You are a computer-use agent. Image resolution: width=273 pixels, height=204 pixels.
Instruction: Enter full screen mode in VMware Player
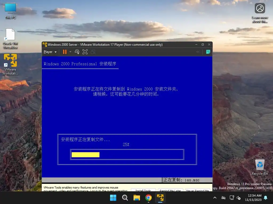click(85, 52)
